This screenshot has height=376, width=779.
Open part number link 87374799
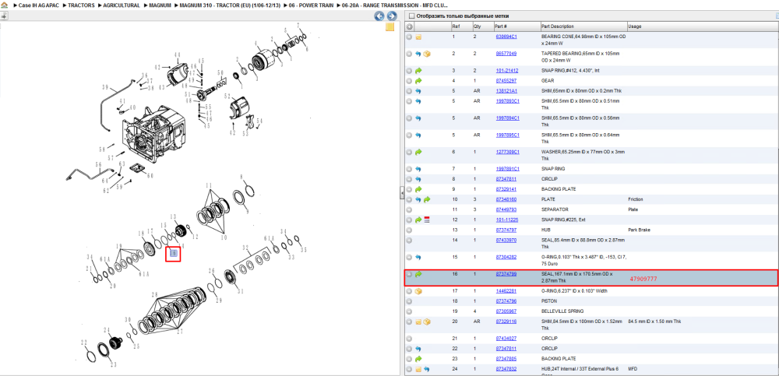(506, 274)
